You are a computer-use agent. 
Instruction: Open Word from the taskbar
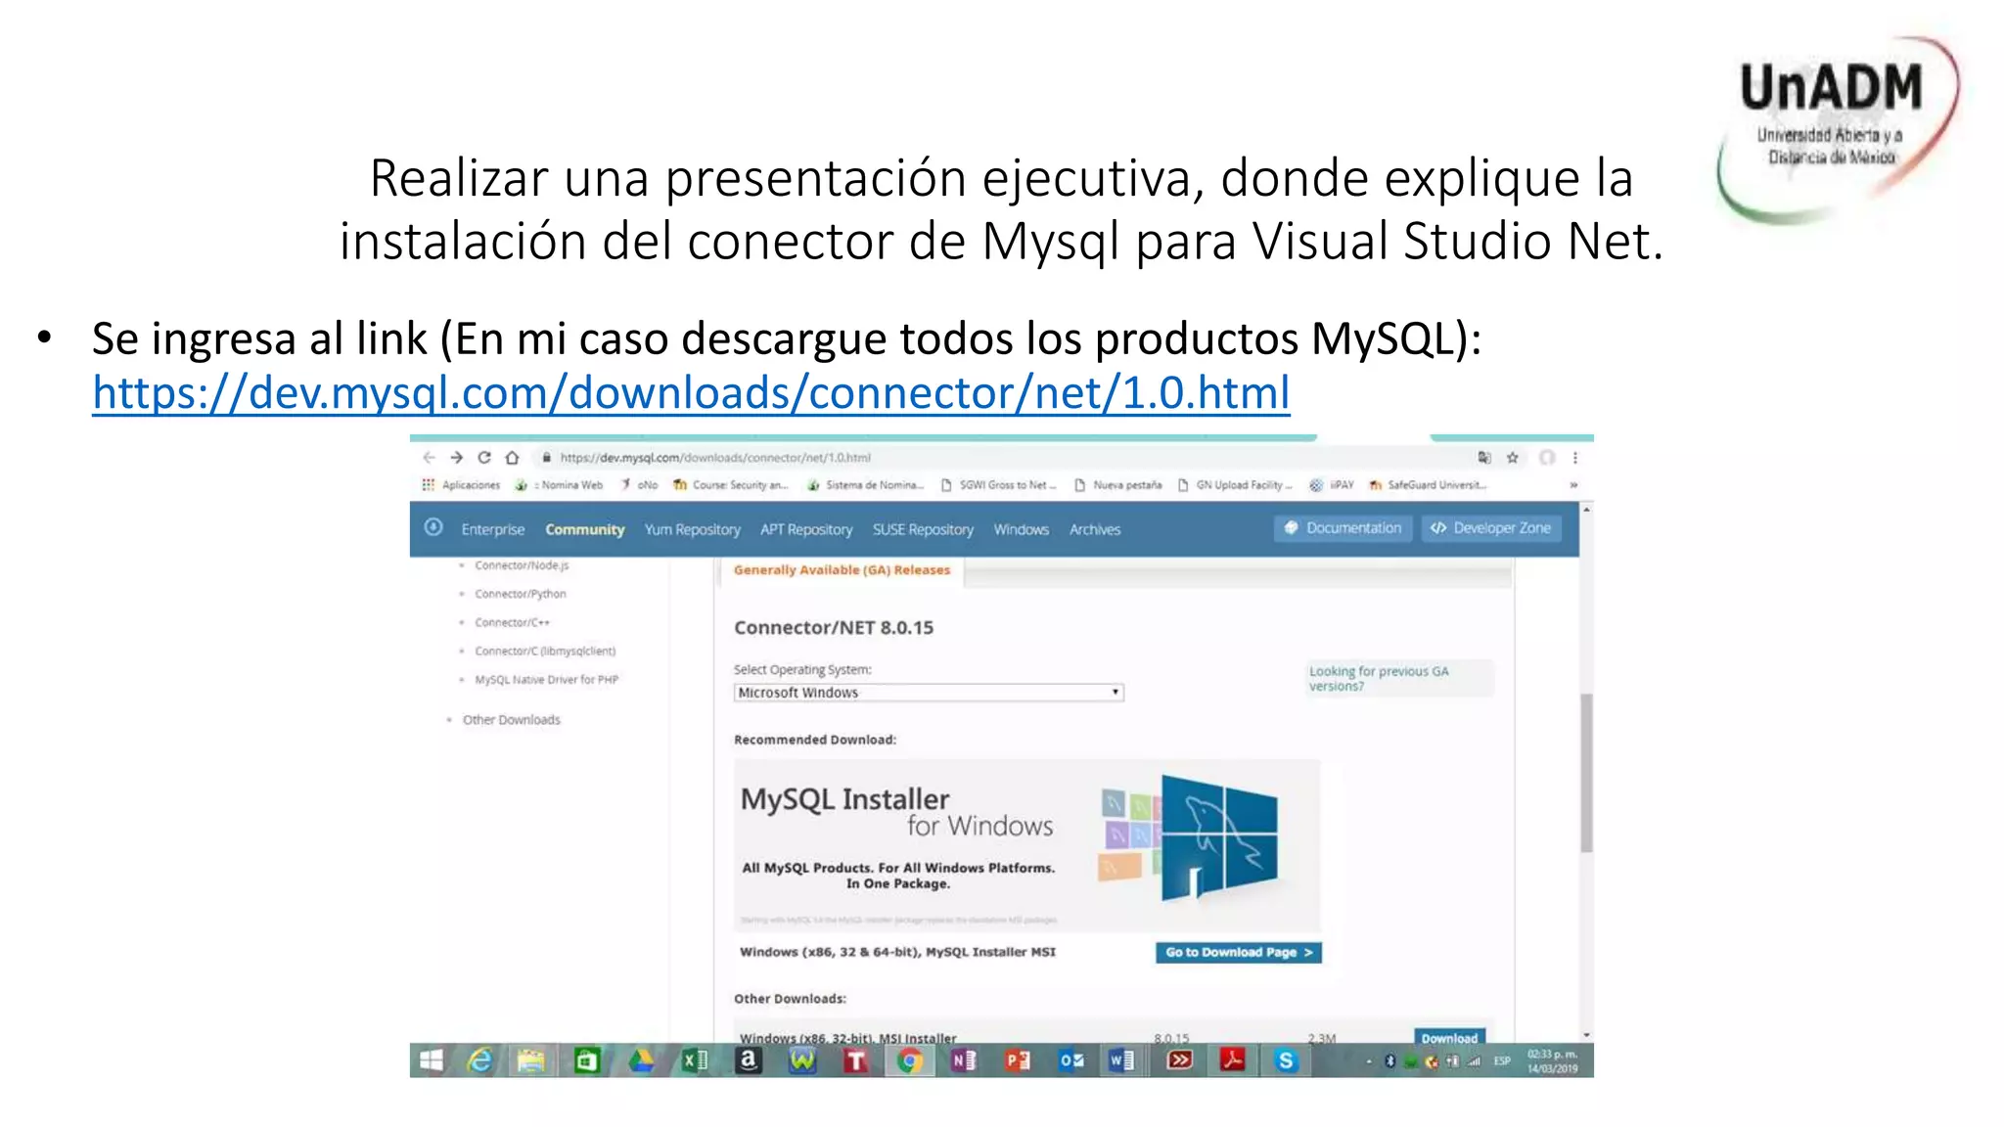tap(1122, 1060)
